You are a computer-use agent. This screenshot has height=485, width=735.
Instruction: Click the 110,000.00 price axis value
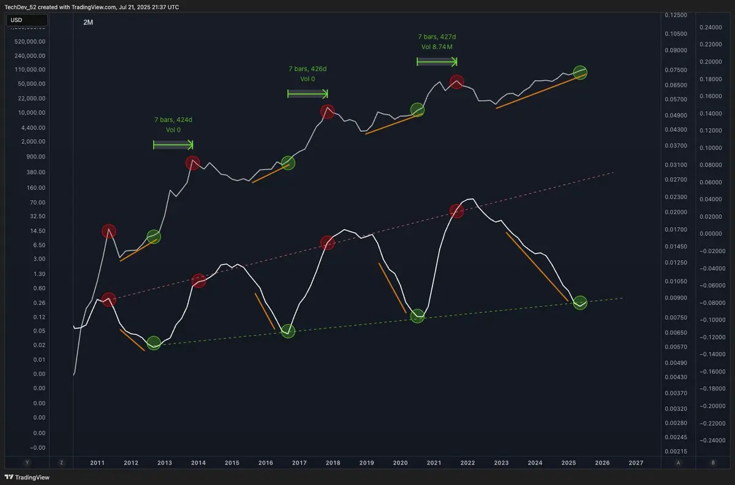tap(29, 70)
